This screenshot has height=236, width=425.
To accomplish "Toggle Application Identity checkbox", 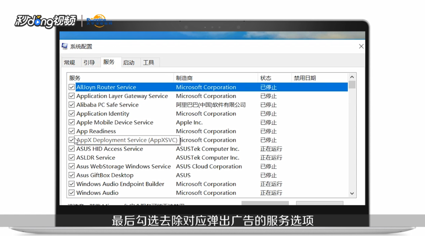I will point(72,113).
